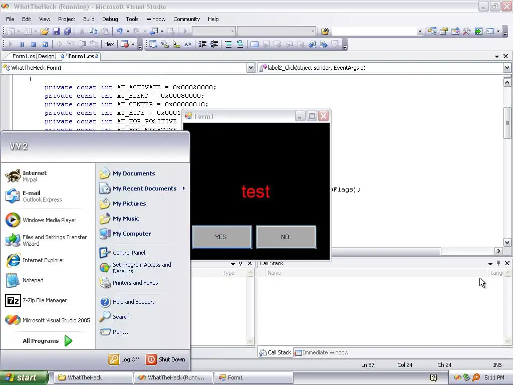Click the Windows start button
The image size is (513, 385).
pyautogui.click(x=24, y=378)
